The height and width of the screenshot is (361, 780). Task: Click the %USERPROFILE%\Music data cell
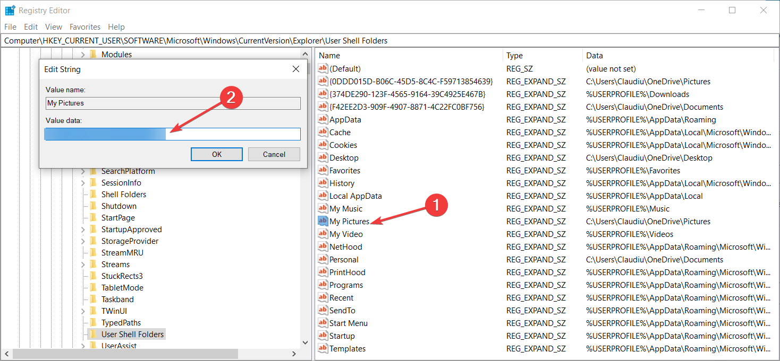tap(628, 208)
